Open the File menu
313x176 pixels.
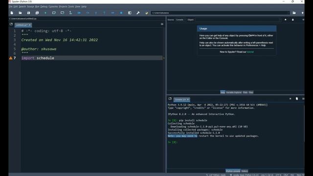pyautogui.click(x=11, y=6)
